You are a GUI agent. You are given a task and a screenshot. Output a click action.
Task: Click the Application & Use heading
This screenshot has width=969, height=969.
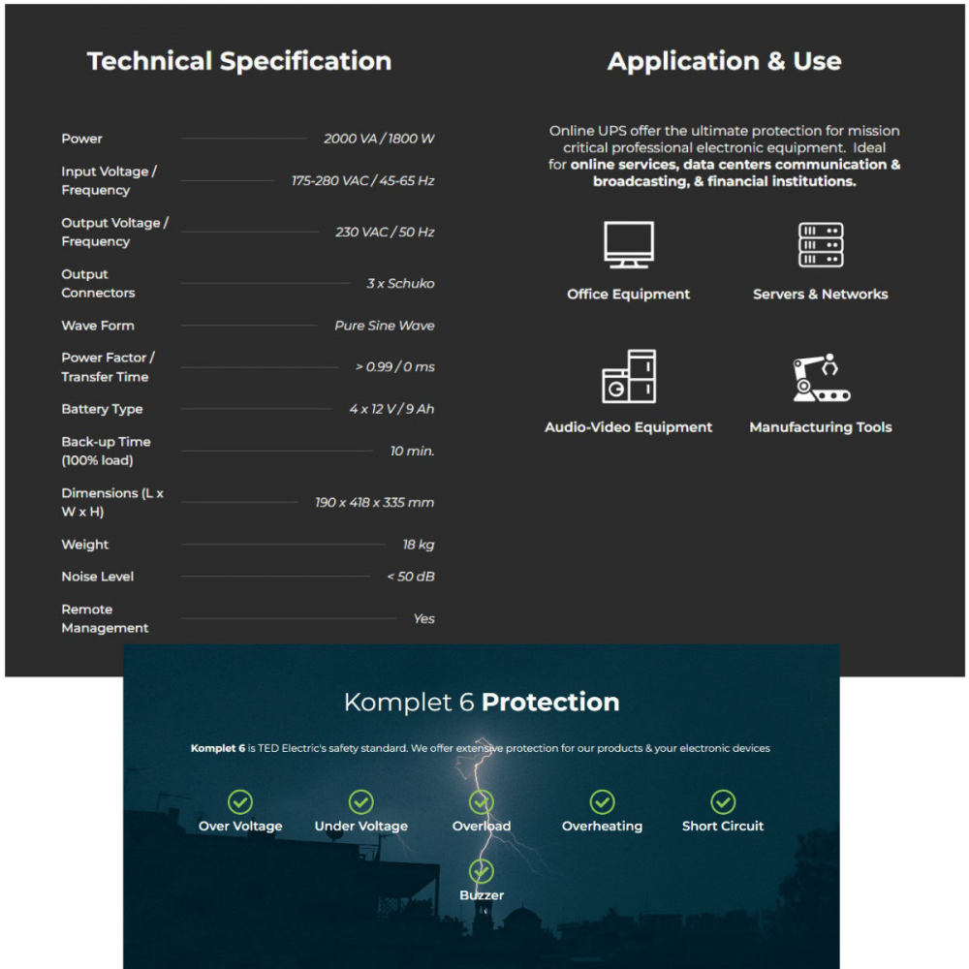(x=724, y=61)
